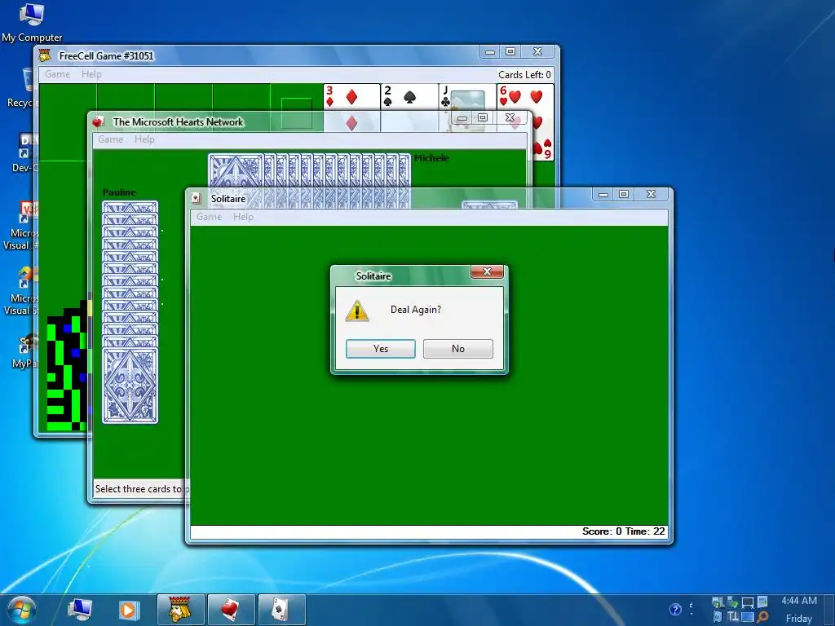Viewport: 835px width, 626px height.
Task: Open the Help menu in FreeCell window
Action: tap(91, 74)
